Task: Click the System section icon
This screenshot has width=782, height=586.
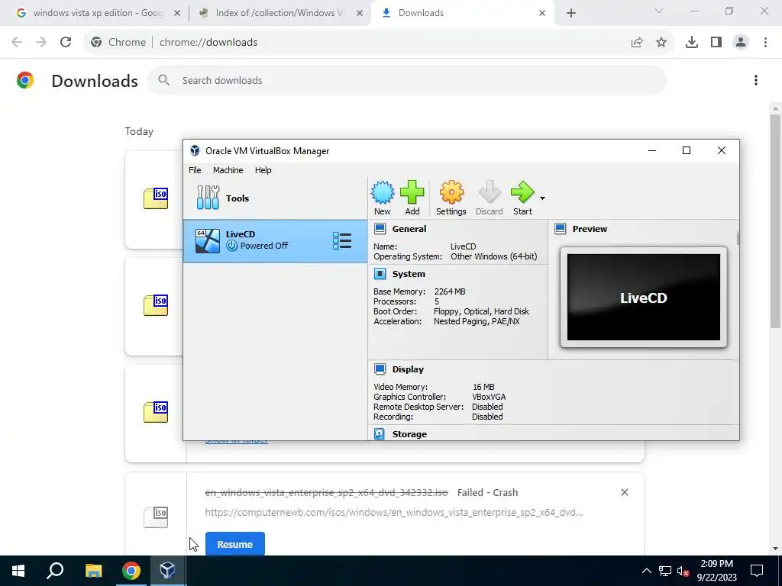Action: [380, 274]
